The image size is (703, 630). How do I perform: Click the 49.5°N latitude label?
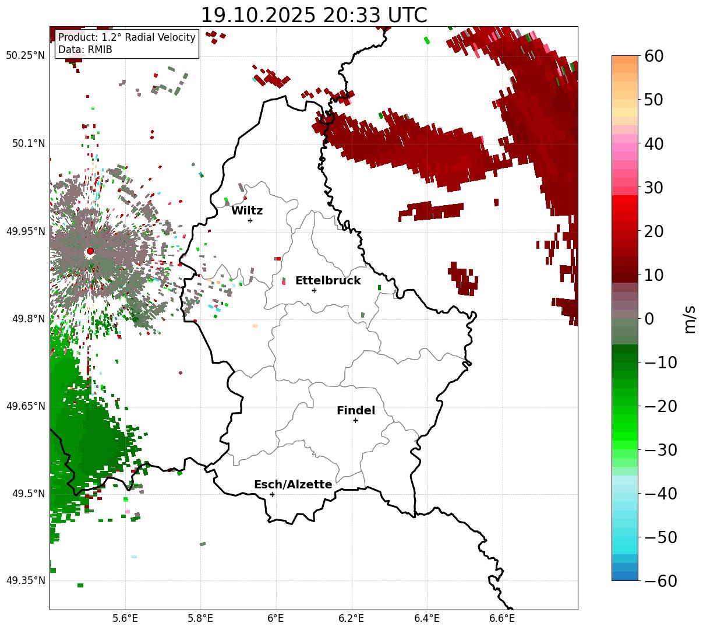coord(28,494)
